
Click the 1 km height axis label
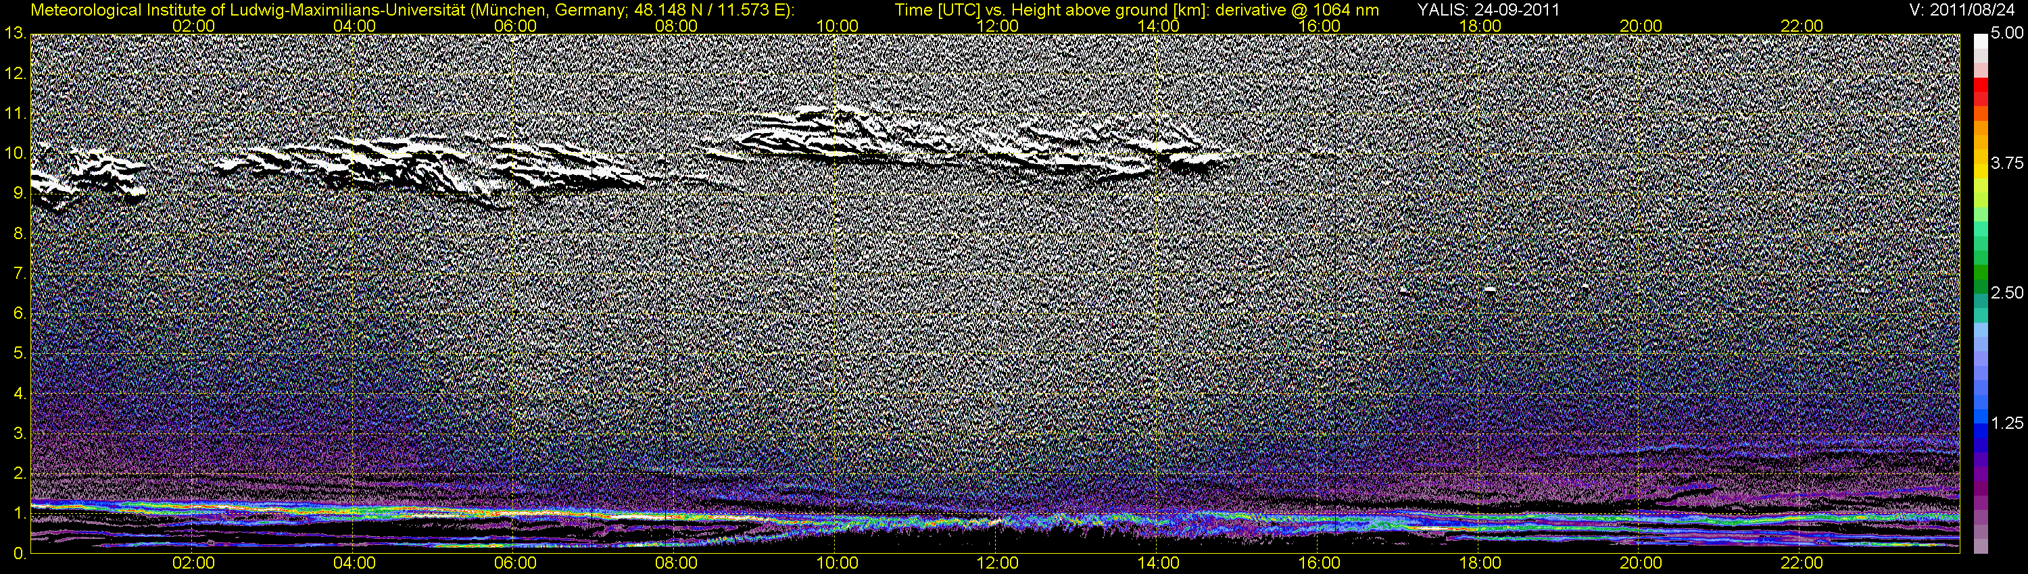(19, 515)
